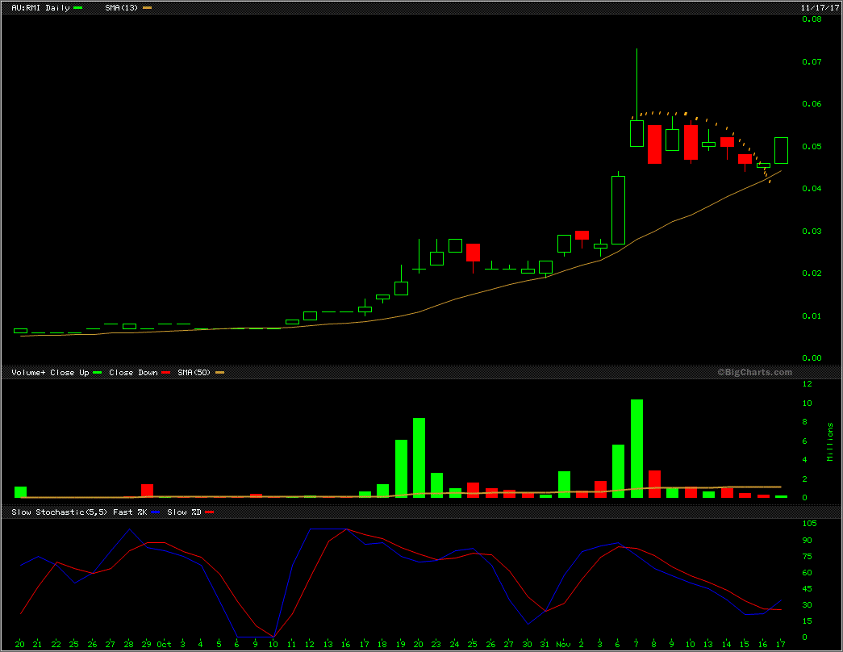The height and width of the screenshot is (652, 843).
Task: Click the 105 stochastic axis label
Action: pyautogui.click(x=809, y=524)
